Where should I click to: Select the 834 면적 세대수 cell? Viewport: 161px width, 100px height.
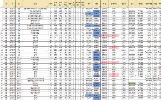click(x=61, y=48)
